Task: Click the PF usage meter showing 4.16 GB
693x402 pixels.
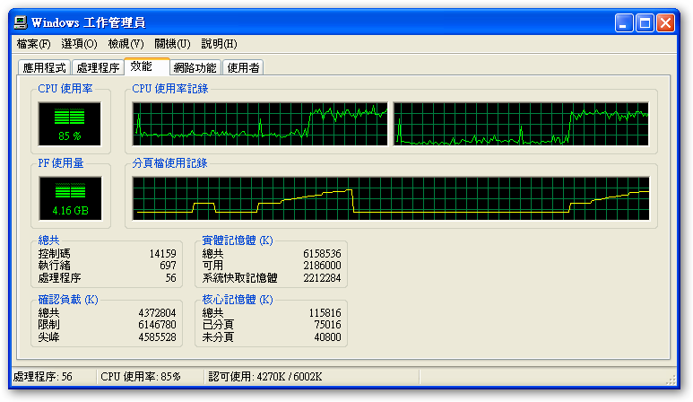Action: pos(70,198)
